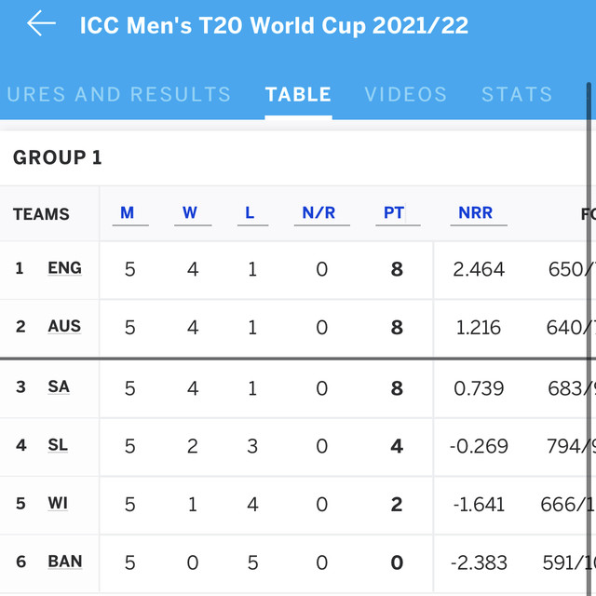
Task: Open the SL team page
Action: [x=58, y=445]
